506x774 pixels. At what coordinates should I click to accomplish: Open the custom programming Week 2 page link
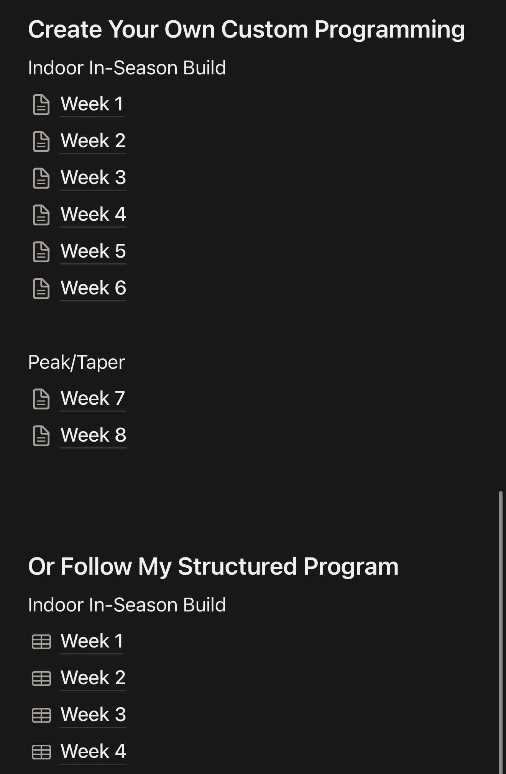[93, 141]
